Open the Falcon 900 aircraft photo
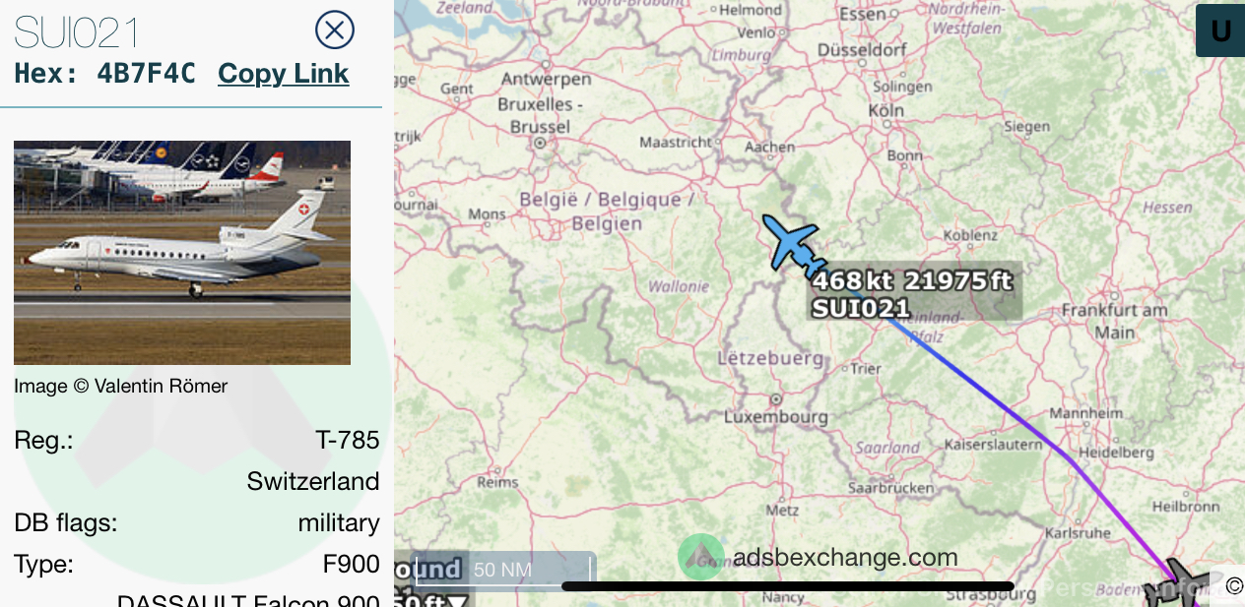Image resolution: width=1245 pixels, height=607 pixels. [182, 253]
